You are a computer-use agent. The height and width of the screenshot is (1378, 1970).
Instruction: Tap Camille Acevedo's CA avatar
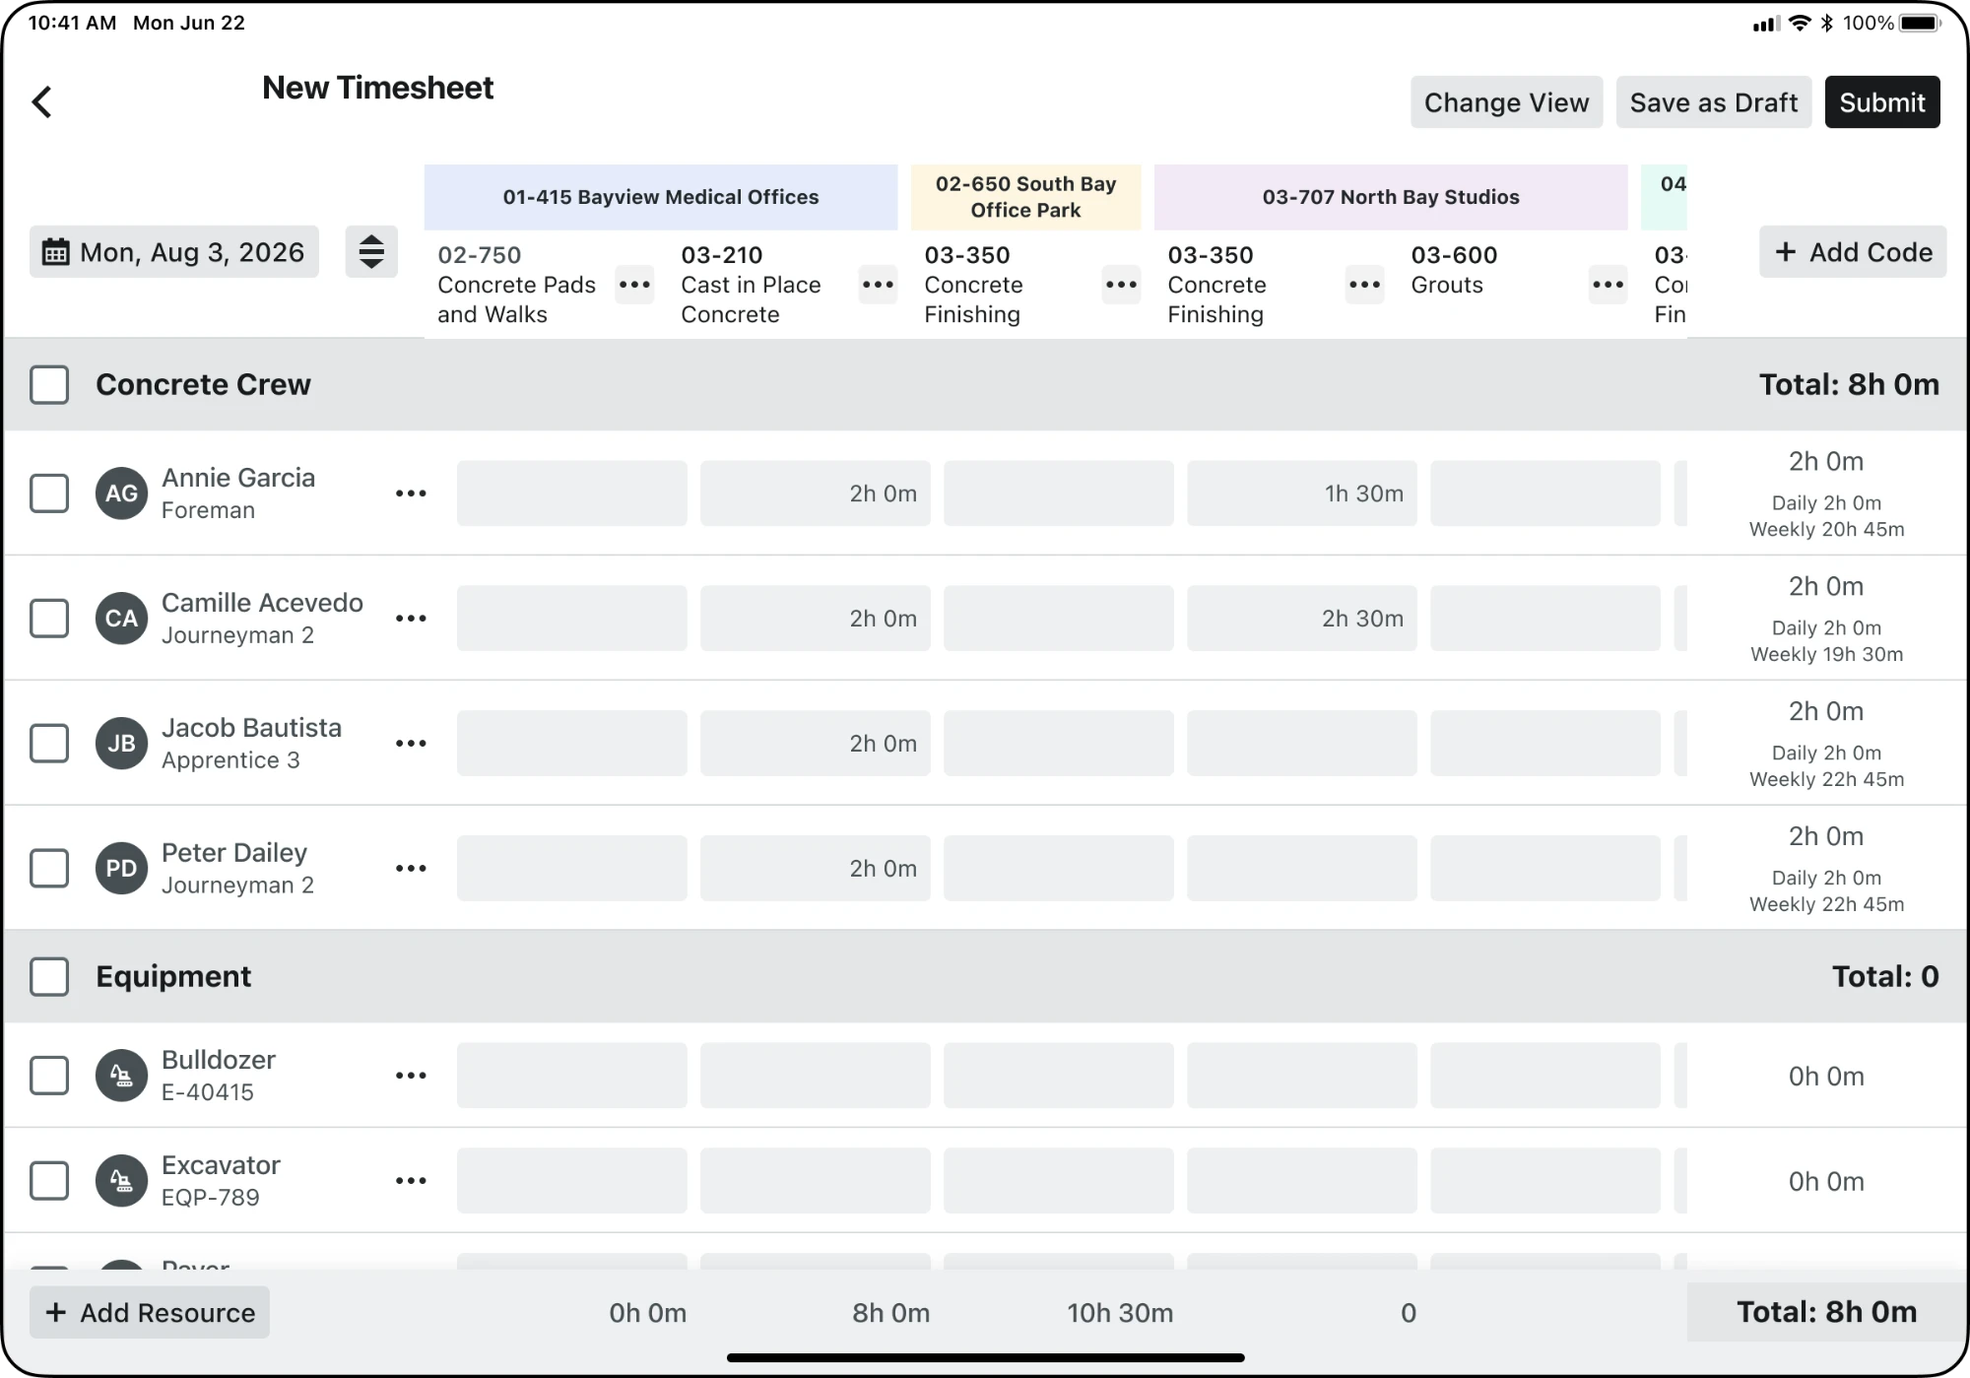[121, 619]
